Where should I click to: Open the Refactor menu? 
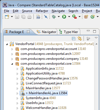pyautogui.click(x=42, y=11)
